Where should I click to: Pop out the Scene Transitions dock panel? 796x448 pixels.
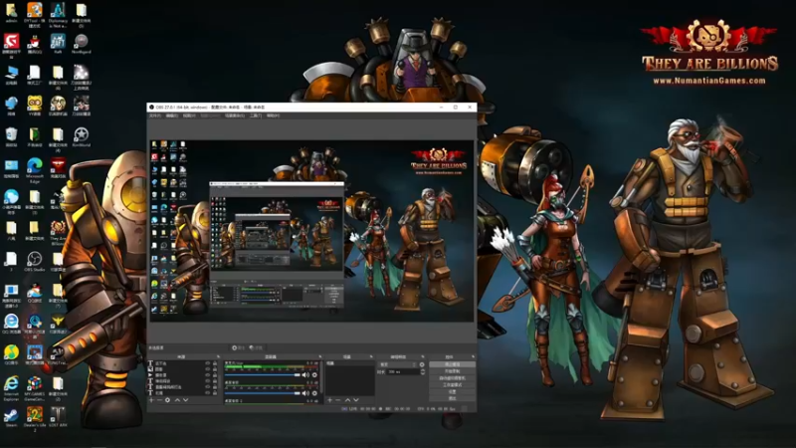(x=423, y=356)
